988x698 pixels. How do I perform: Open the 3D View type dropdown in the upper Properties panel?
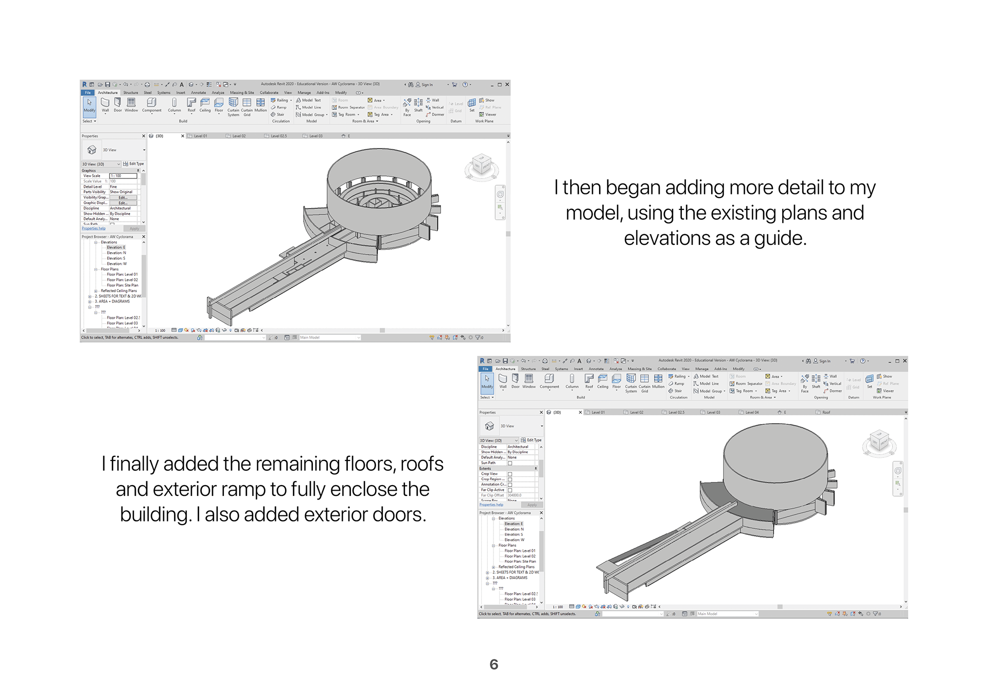pos(144,150)
